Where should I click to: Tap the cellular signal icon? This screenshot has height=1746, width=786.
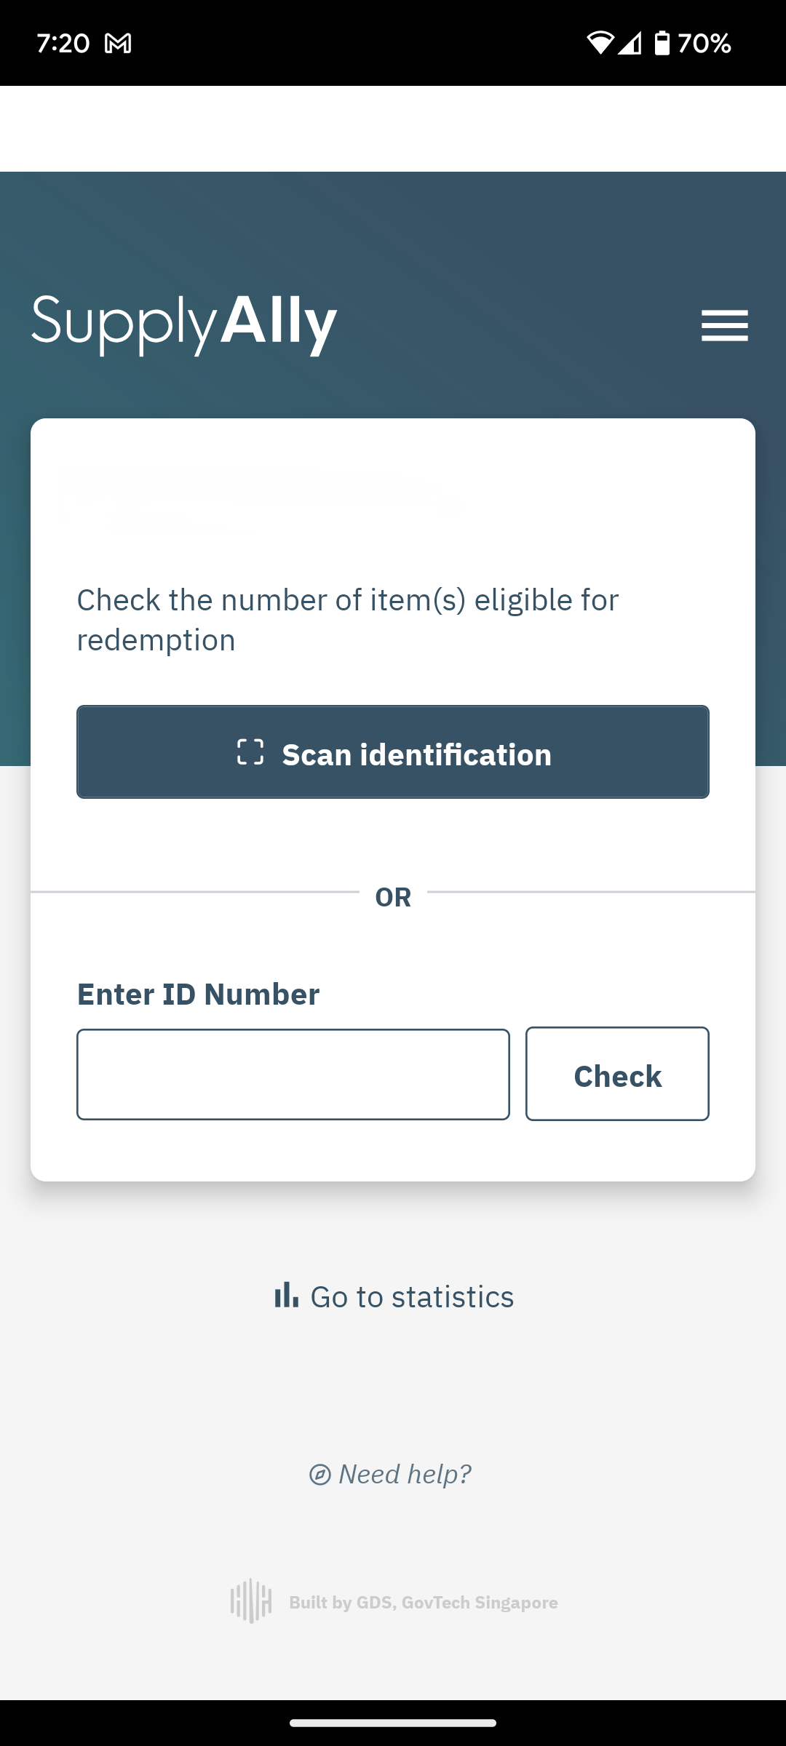(630, 44)
